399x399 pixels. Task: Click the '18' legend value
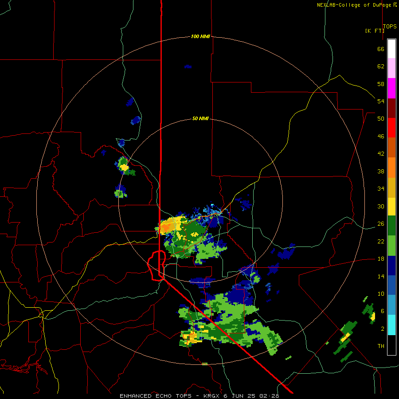[x=381, y=259]
